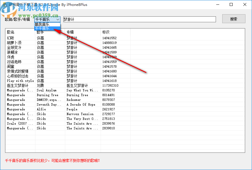Open the music source dropdown showing 千千音乐

pos(47,19)
